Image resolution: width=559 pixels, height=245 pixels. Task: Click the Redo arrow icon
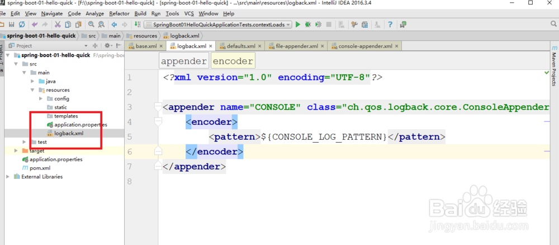pyautogui.click(x=45, y=25)
